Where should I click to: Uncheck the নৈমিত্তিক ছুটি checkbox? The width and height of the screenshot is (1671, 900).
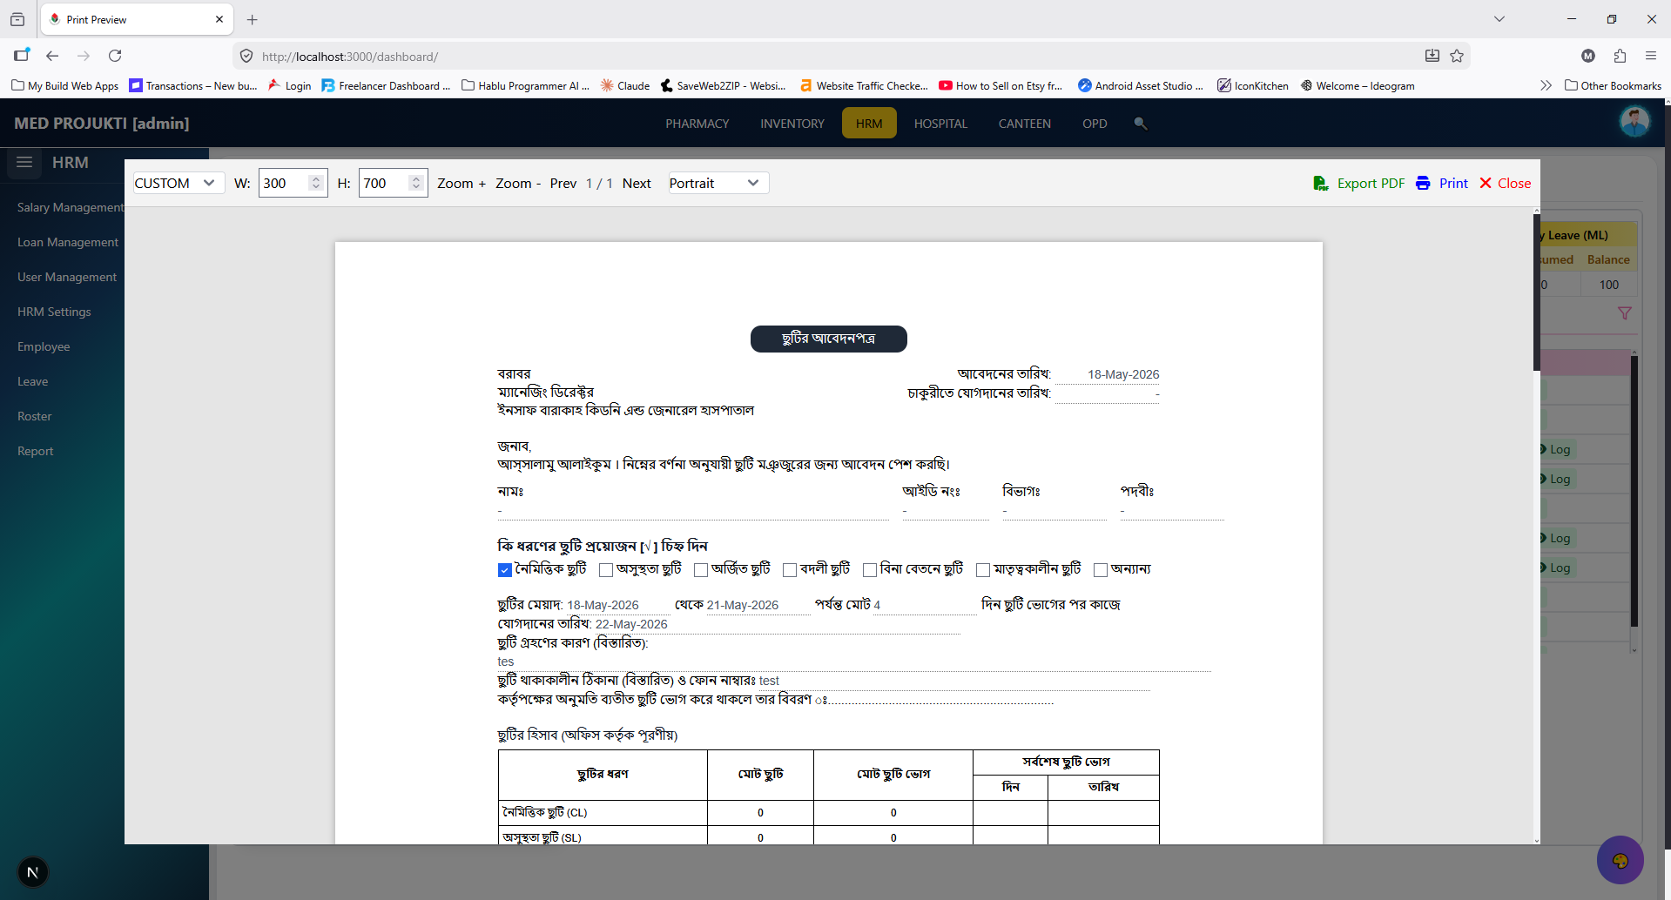tap(505, 570)
